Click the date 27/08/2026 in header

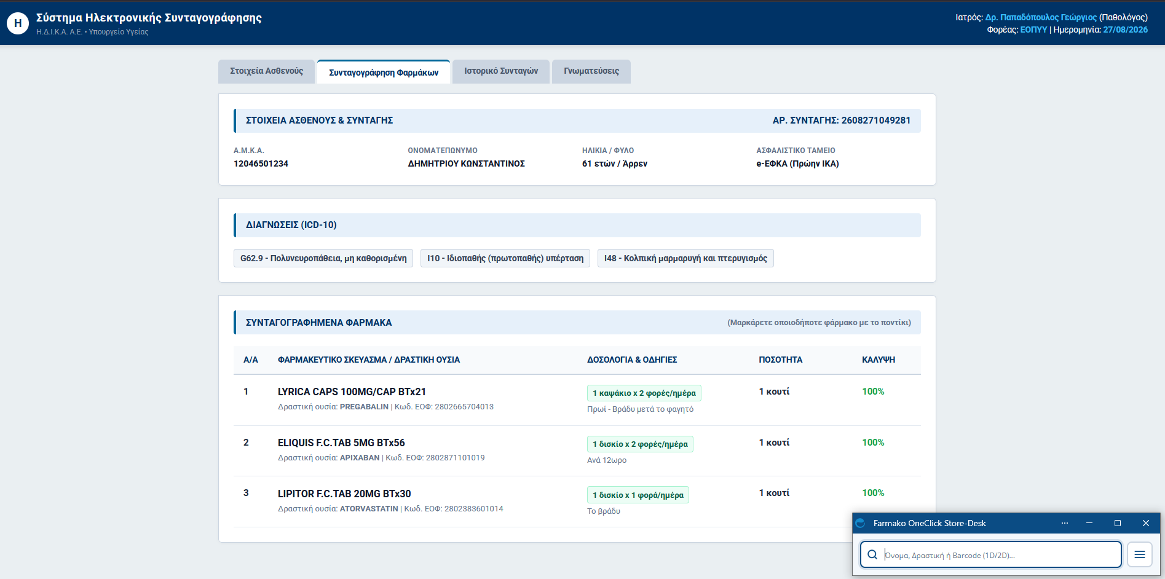pyautogui.click(x=1125, y=30)
